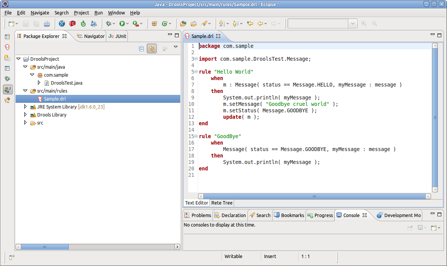
Task: Switch to the Debug perspective in the left sidebar
Action: coord(7,79)
